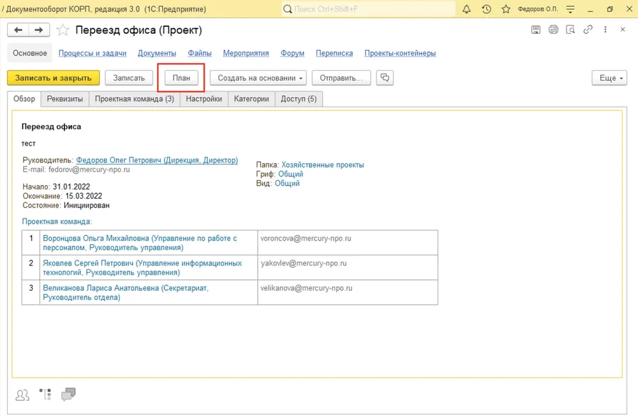Expand Создать на основании dropdown

[x=258, y=78]
